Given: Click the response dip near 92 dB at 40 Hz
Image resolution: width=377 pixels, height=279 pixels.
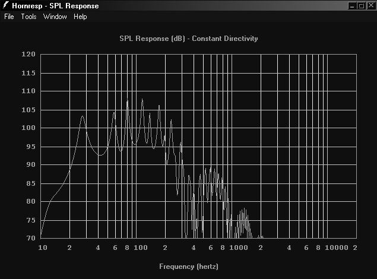Looking at the screenshot, I should (100, 155).
